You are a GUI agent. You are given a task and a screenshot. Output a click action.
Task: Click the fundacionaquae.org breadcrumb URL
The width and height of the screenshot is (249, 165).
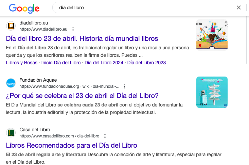69,86
